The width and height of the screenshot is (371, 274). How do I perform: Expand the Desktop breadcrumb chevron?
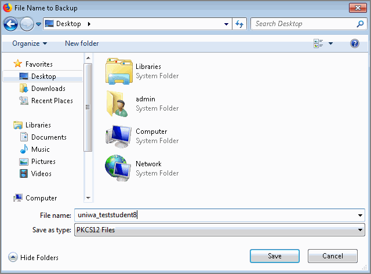coord(89,24)
